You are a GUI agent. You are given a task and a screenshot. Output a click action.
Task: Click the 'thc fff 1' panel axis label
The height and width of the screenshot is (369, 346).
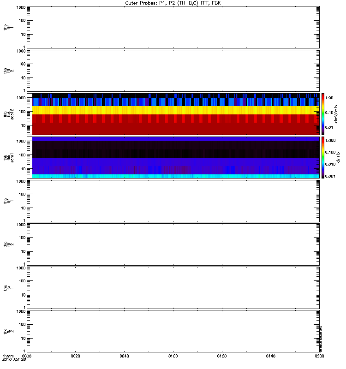pos(8,201)
